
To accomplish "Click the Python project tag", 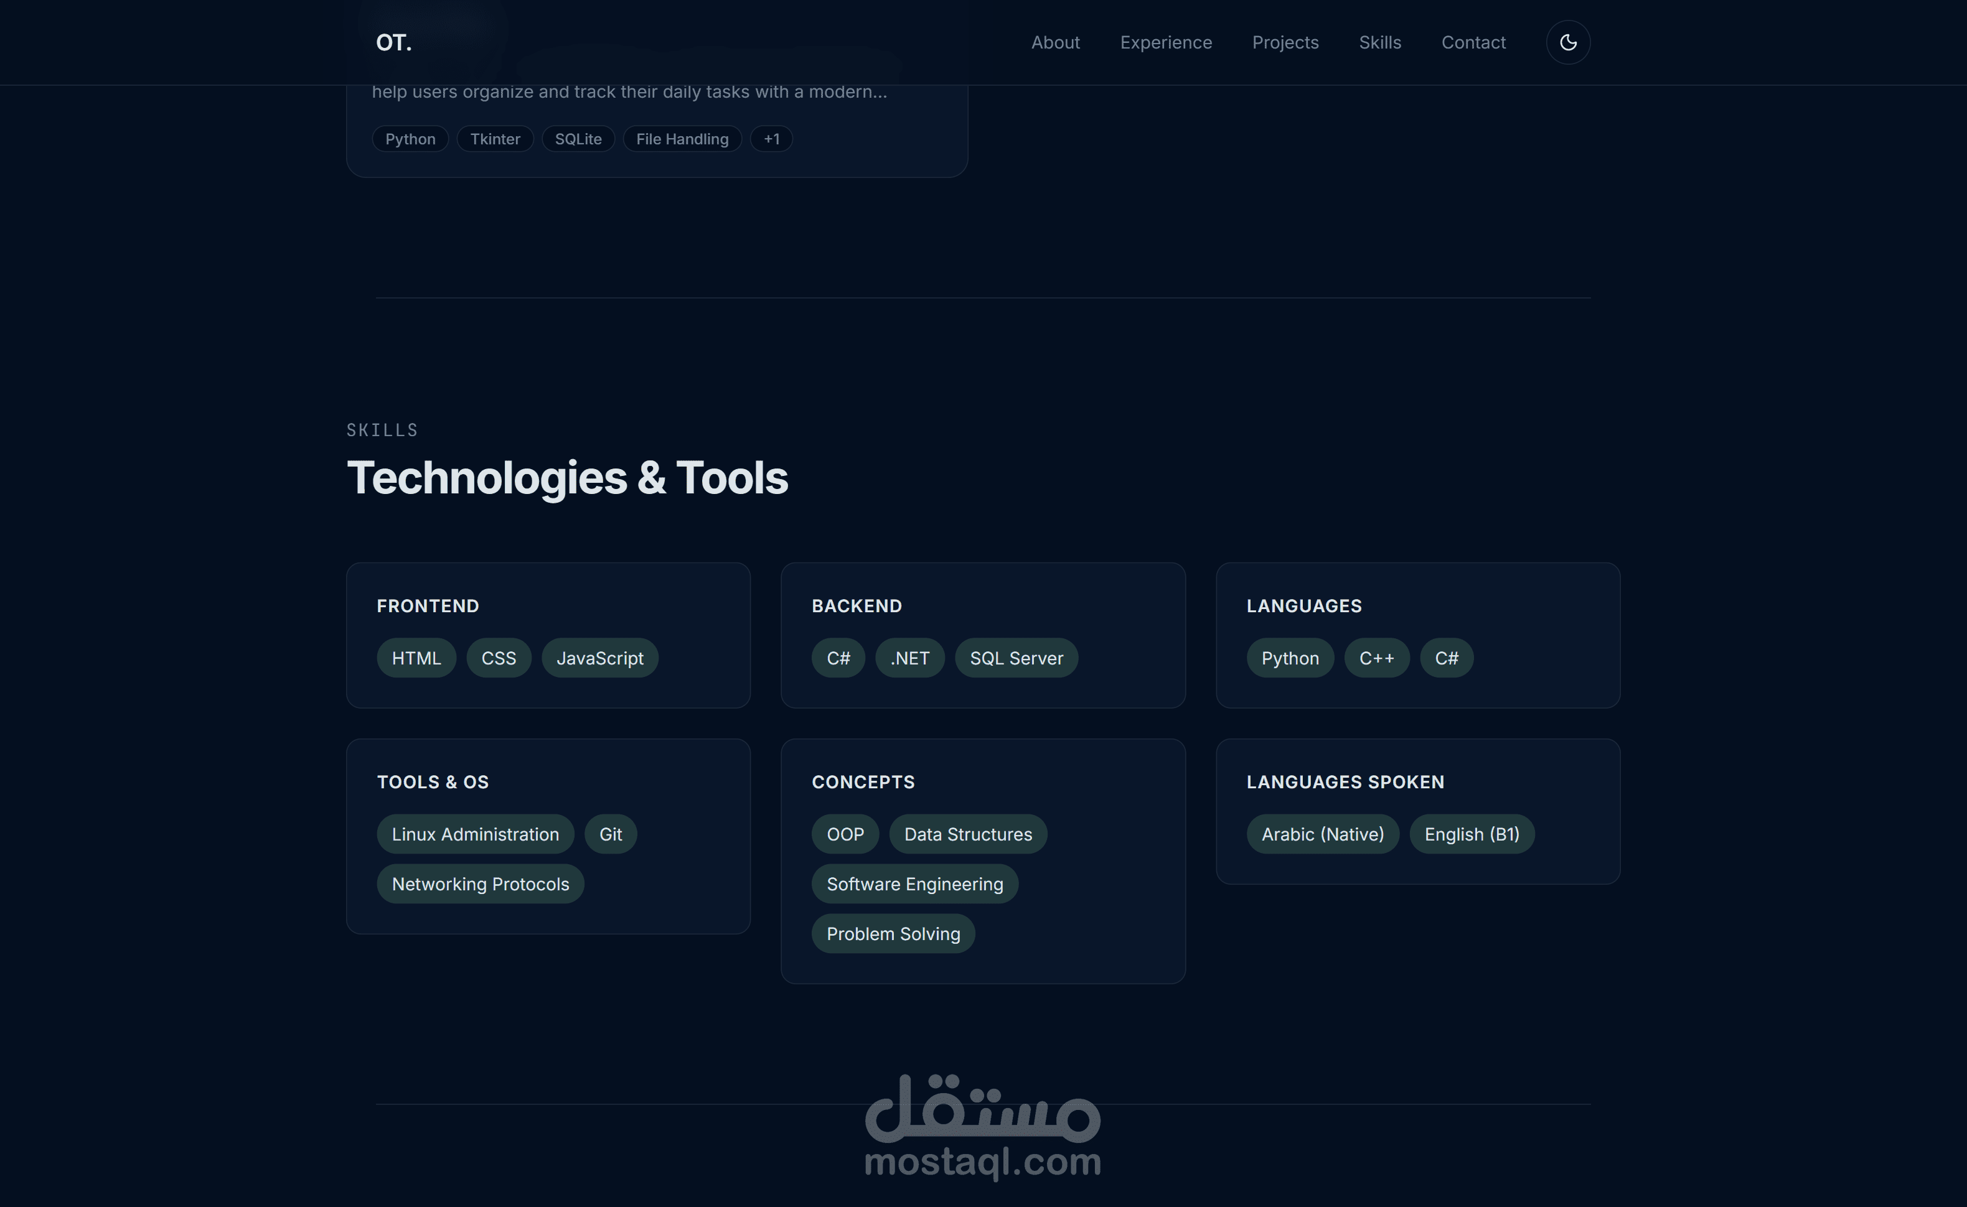I will point(410,139).
